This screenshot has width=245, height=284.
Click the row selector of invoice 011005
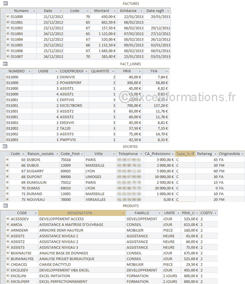pyautogui.click(x=3, y=45)
